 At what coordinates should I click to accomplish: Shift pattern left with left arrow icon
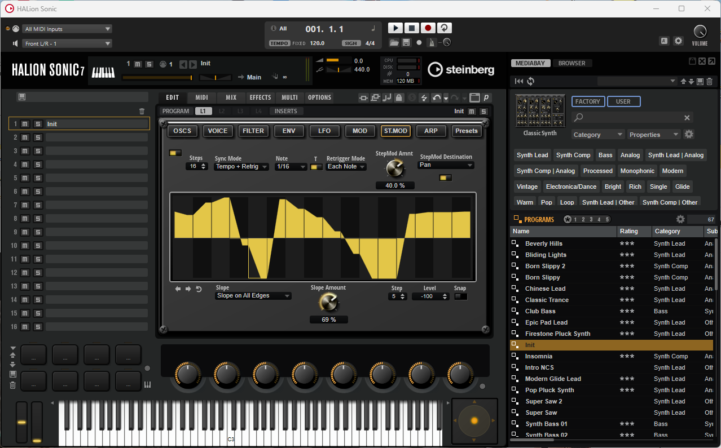[x=178, y=289]
